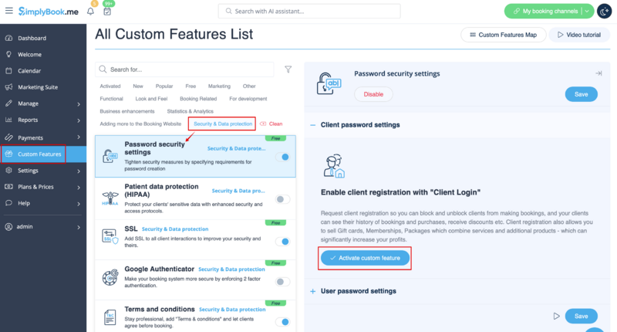Select the Security & Data protection filter
The width and height of the screenshot is (617, 332).
point(223,124)
